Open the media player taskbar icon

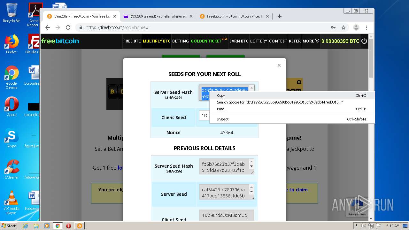(x=47, y=226)
